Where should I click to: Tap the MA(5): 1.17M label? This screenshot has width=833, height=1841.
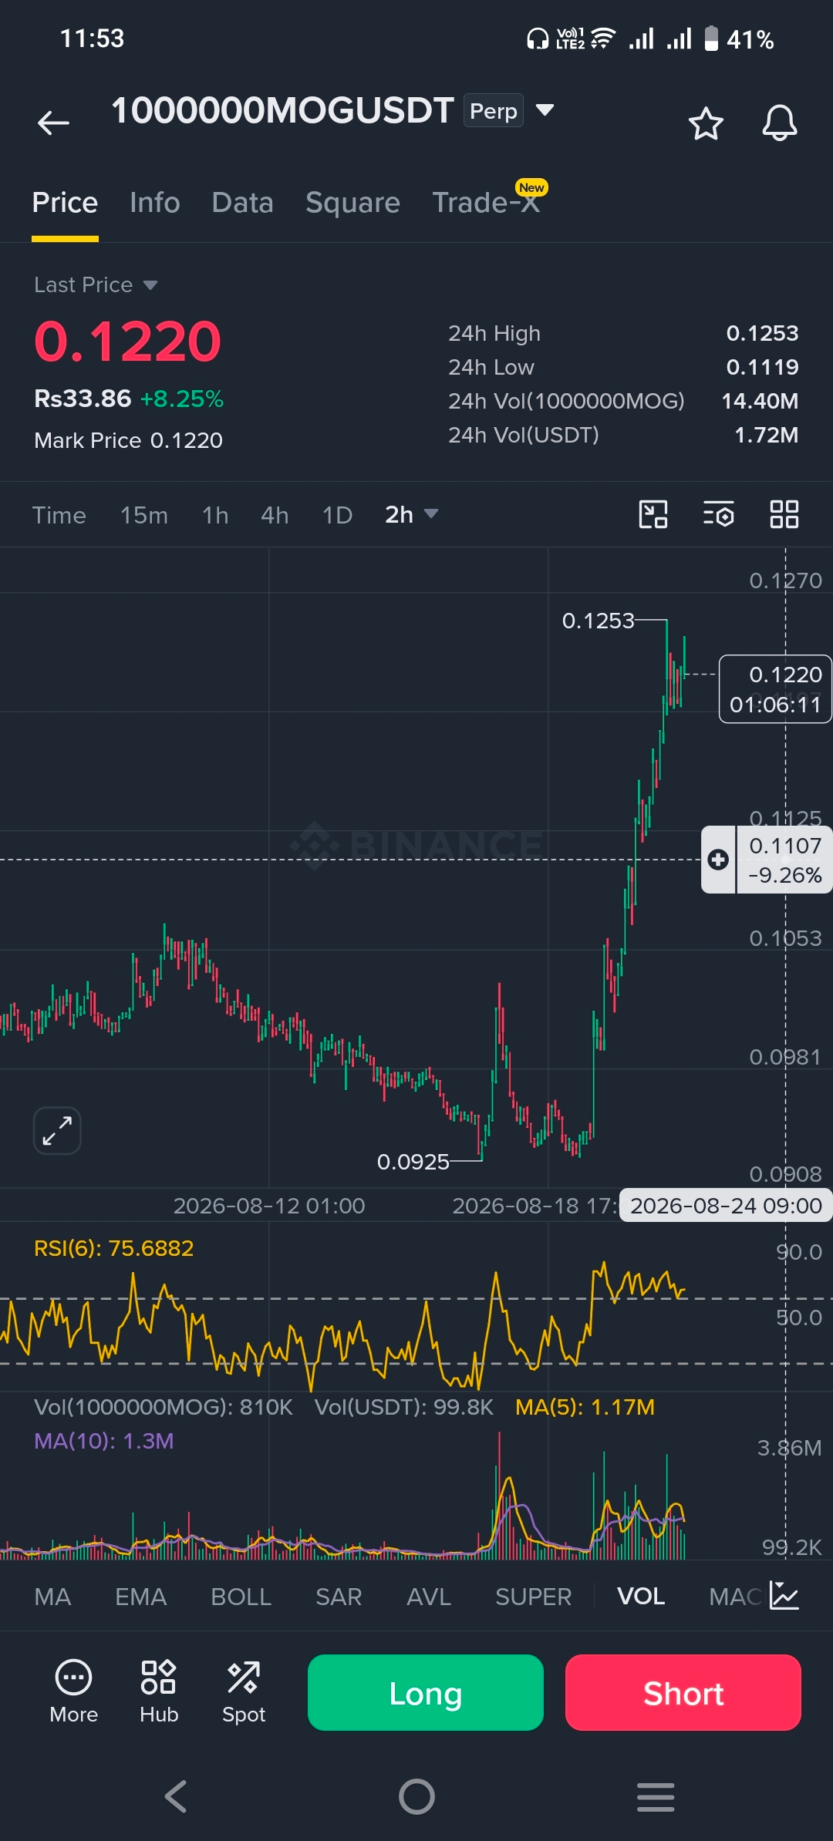pos(585,1407)
